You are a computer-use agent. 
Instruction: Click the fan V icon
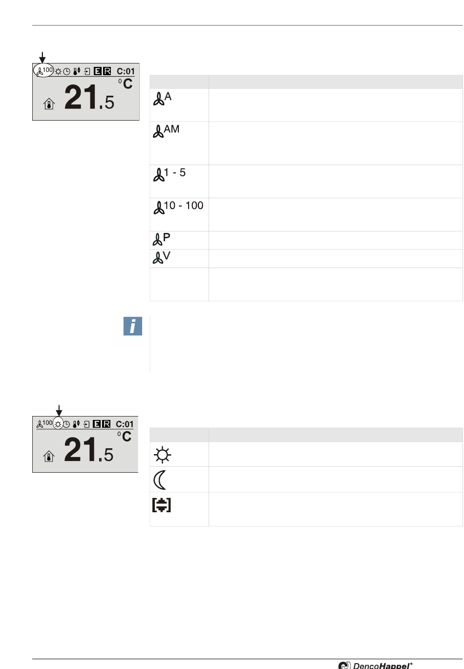pyautogui.click(x=162, y=257)
